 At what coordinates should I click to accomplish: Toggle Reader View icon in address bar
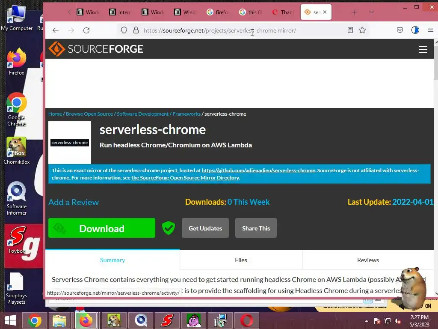point(350,30)
